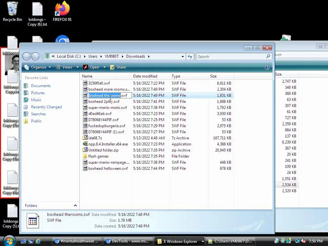This screenshot has height=246, width=328.
Task: Click the boxhead therooms rename text box
Action: coord(110,95)
